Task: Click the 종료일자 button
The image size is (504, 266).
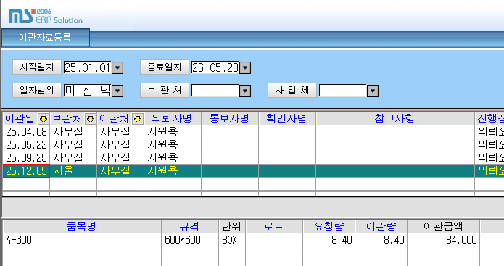Action: tap(165, 67)
